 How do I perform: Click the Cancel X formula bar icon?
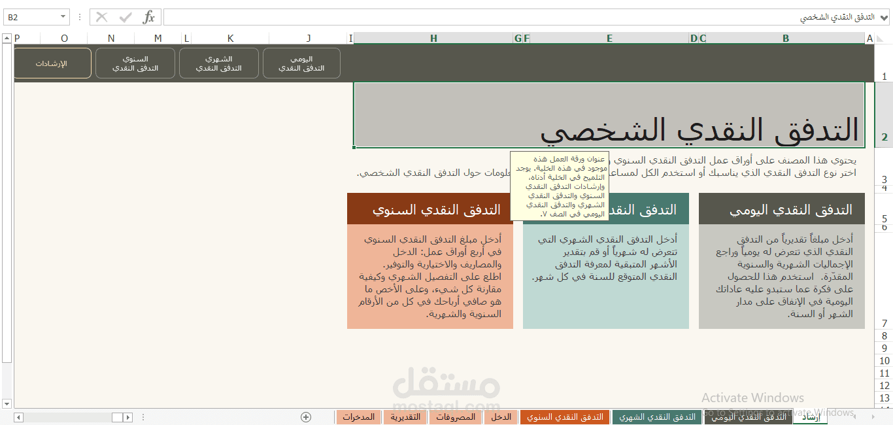point(101,17)
